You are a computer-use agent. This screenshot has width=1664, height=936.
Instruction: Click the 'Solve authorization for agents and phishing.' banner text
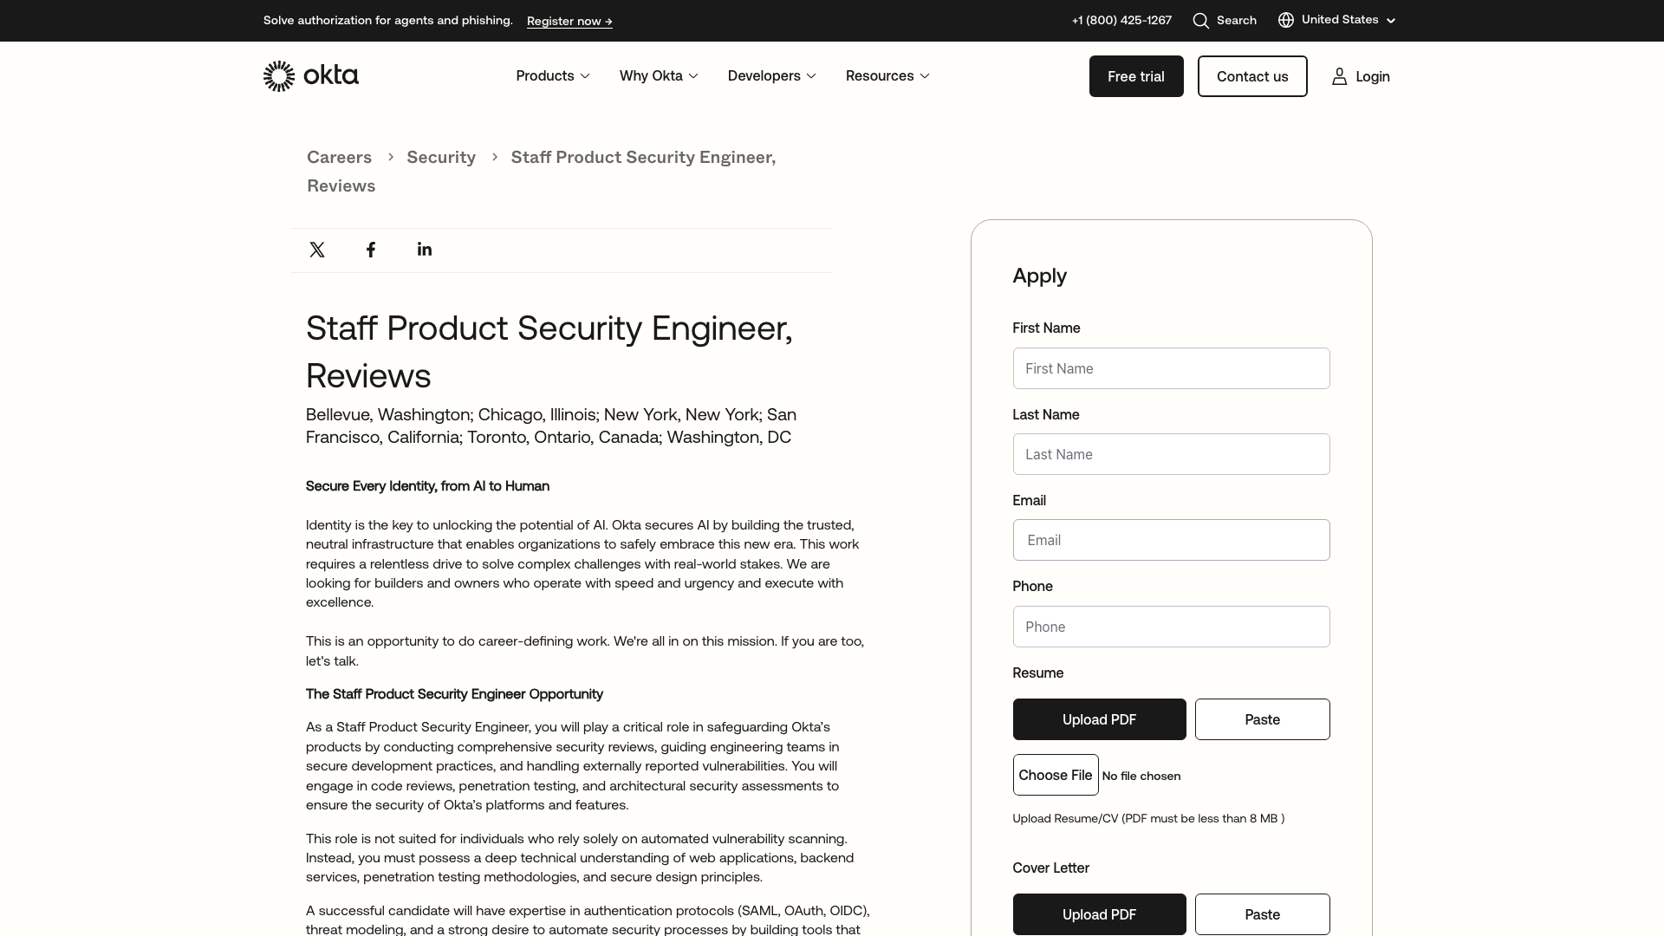tap(388, 20)
